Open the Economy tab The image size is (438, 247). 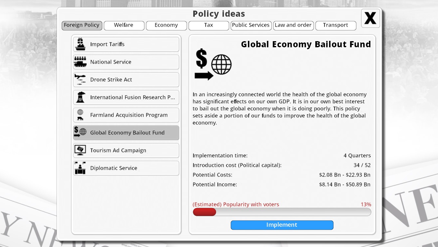pos(166,25)
